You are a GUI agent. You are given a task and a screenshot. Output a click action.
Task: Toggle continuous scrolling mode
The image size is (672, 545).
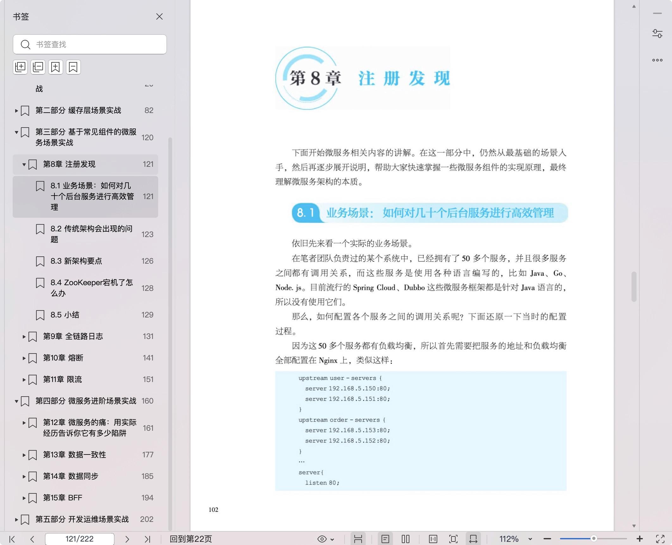point(358,539)
